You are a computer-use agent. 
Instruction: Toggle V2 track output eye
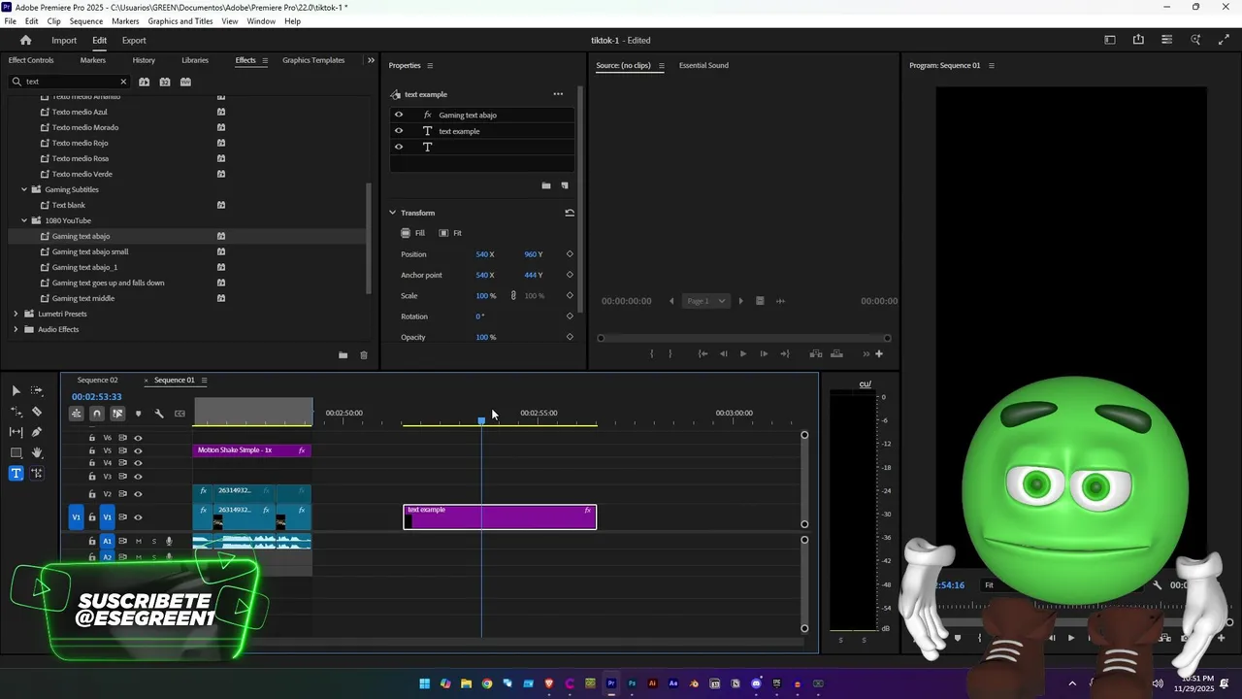(x=138, y=494)
